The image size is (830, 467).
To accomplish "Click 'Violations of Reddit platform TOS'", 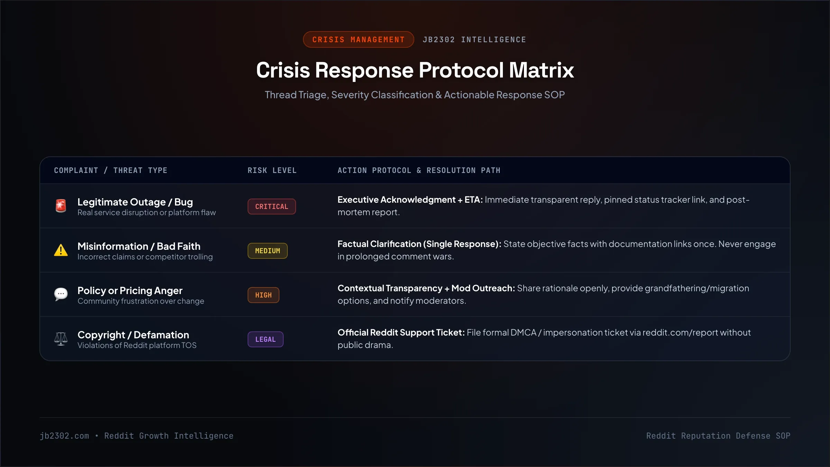I will pyautogui.click(x=137, y=345).
